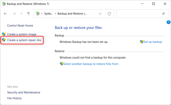Minimize the Backup and Restore window
Image resolution: width=171 pixels, height=105 pixels.
[142, 4]
